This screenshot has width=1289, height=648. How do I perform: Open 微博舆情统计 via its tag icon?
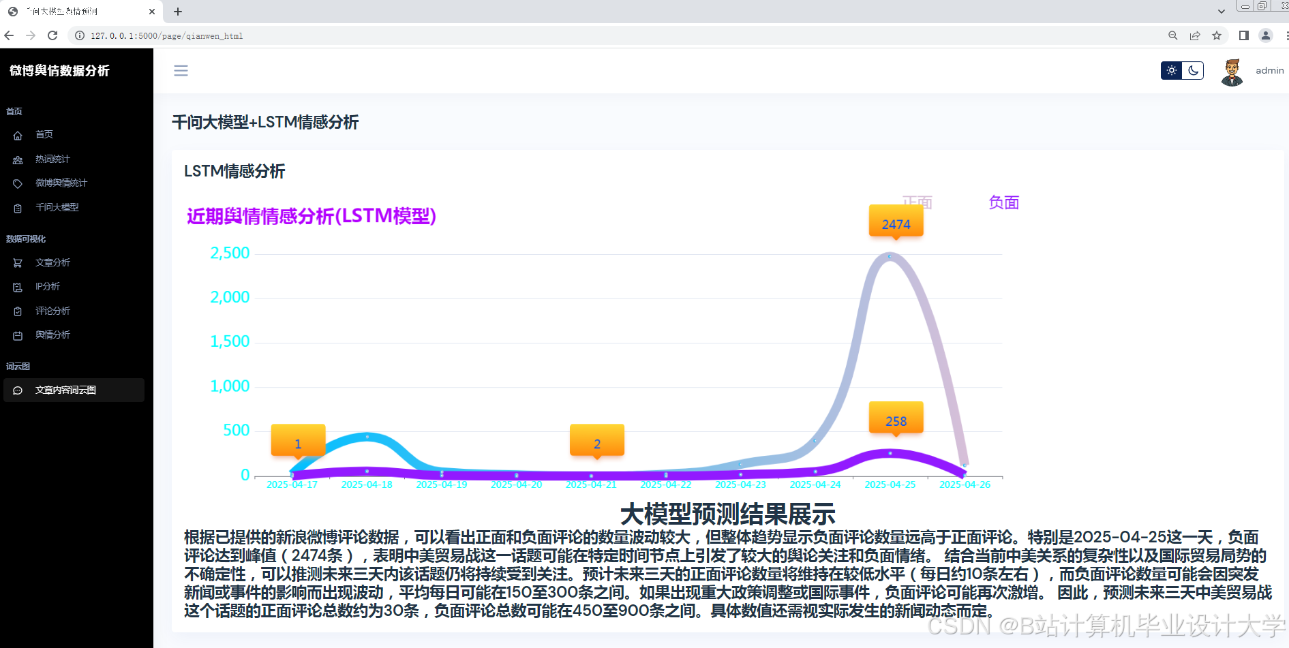18,183
